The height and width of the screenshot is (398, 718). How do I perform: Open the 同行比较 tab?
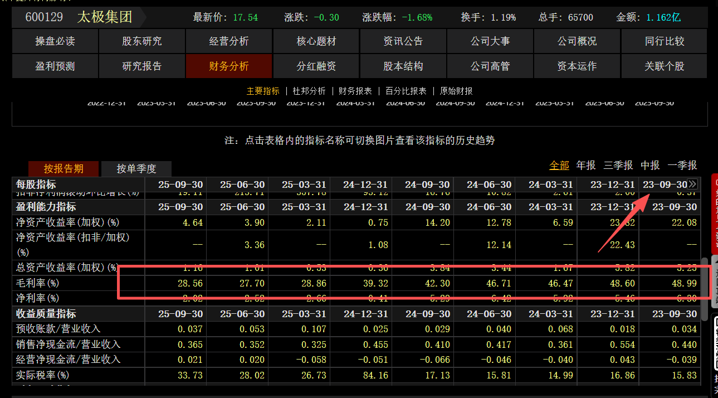click(665, 41)
